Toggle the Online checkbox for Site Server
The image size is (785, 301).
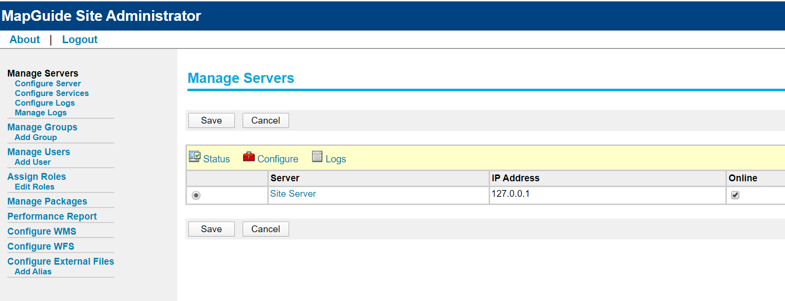tap(735, 195)
